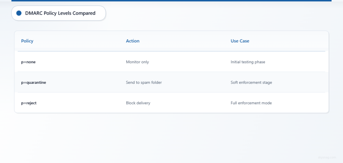The height and width of the screenshot is (163, 343).
Task: Click the blue dot beside DMARC Policy Levels
Action: pos(19,13)
